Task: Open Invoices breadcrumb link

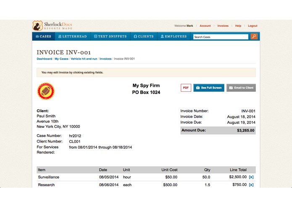Action: 105,59
